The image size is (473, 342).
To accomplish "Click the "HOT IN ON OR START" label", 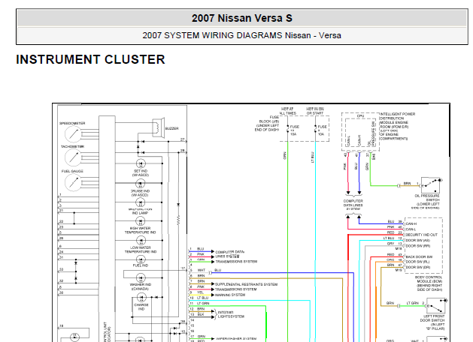I will [x=315, y=111].
